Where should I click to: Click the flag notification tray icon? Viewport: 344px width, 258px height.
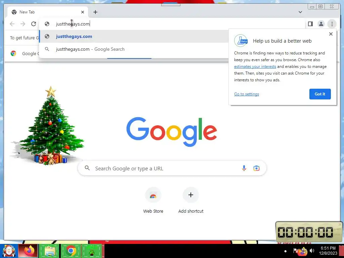296,251
